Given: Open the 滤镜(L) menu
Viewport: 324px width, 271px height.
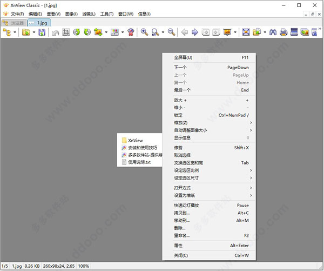Looking at the screenshot, I should click(89, 14).
